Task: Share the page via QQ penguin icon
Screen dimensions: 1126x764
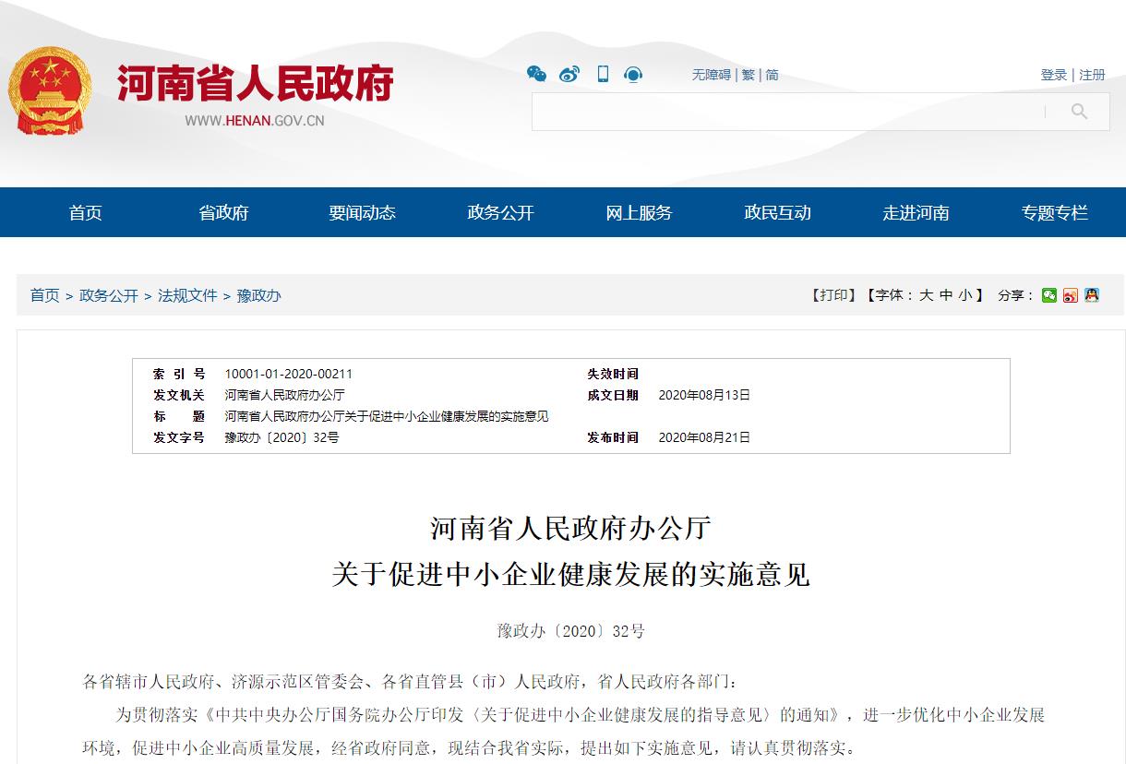Action: point(1092,295)
